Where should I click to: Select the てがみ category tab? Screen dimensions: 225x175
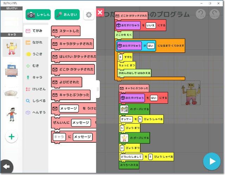36,31
